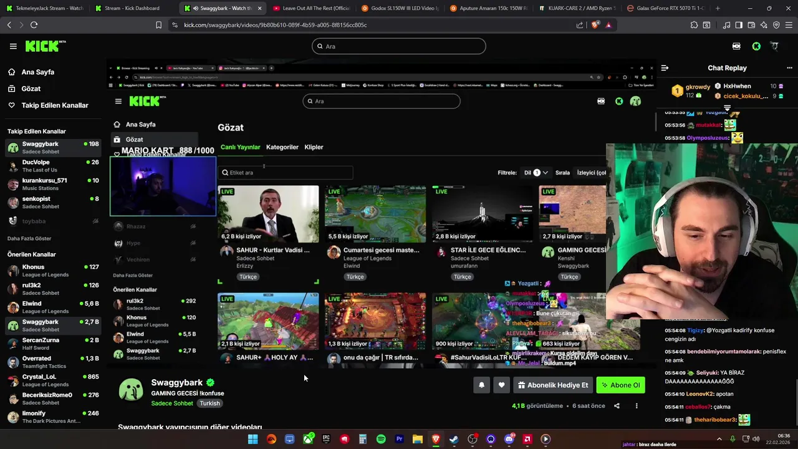
Task: Click the Brave VPN shield icon
Action: pos(776,25)
